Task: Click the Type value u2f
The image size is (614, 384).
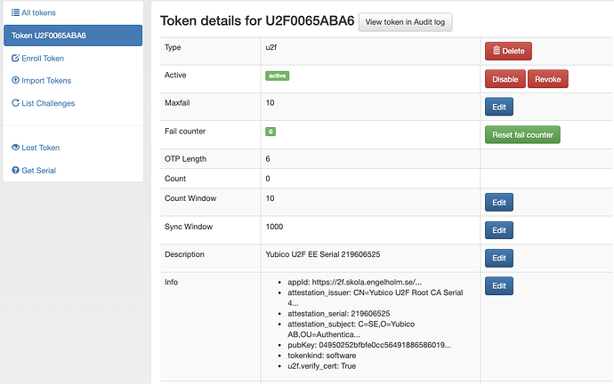Action: pos(271,47)
